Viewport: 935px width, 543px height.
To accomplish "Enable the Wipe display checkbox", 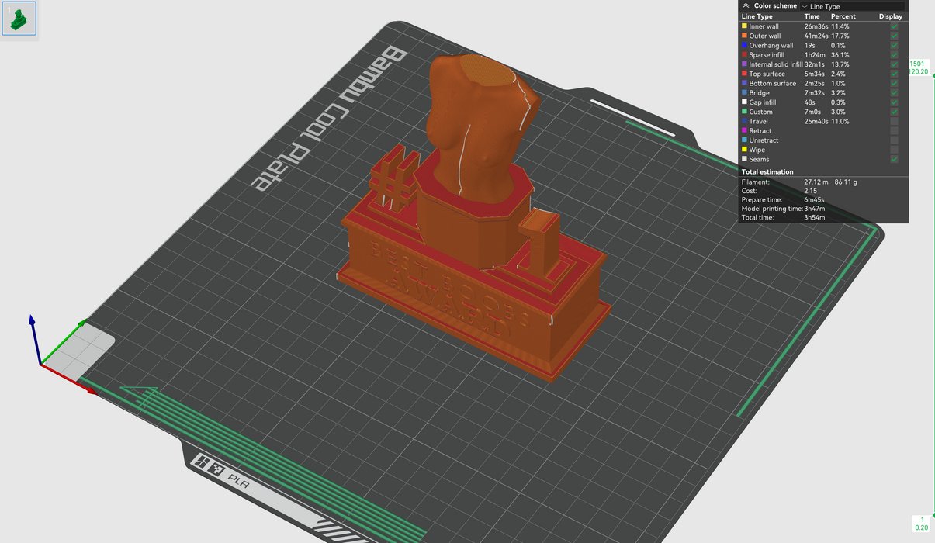I will coord(894,150).
